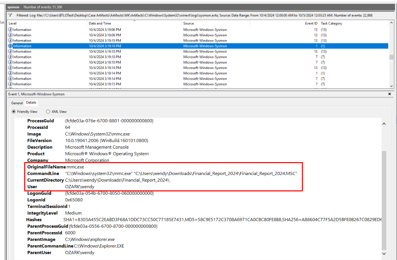Click info icon of highlighted Event ID 1 row
The image size is (397, 260).
(10, 46)
